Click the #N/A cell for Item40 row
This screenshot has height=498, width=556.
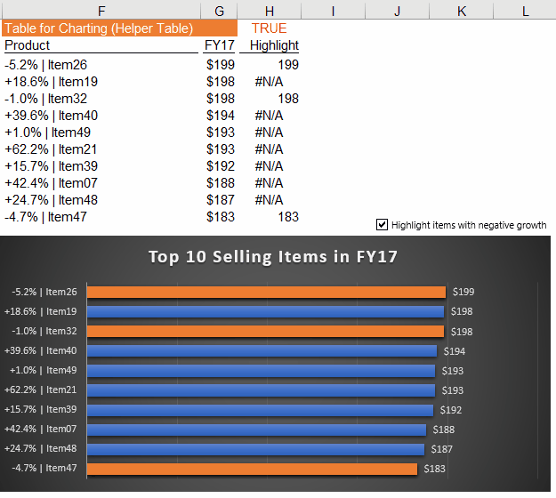click(269, 116)
